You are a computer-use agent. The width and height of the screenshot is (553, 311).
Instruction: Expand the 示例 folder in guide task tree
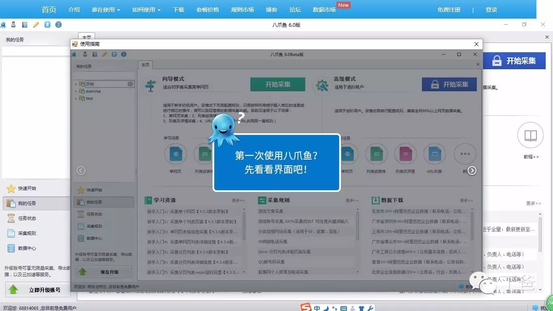point(76,84)
